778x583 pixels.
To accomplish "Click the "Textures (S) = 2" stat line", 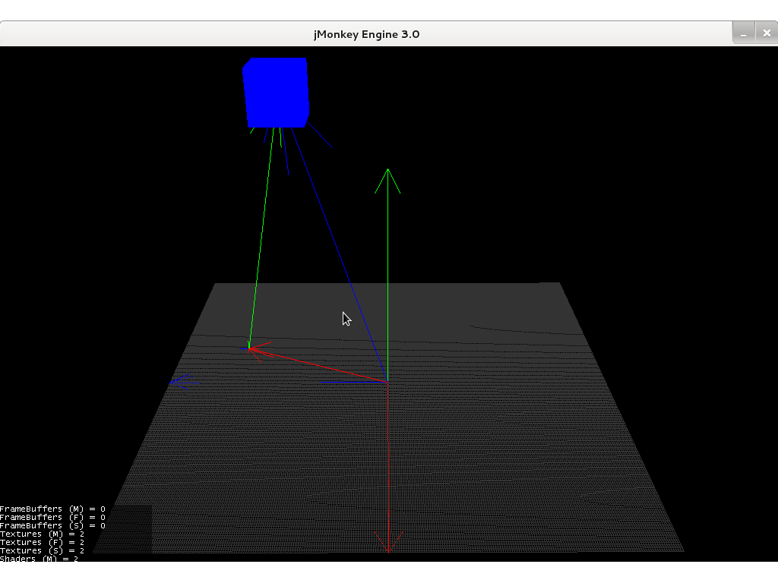I will (x=42, y=550).
